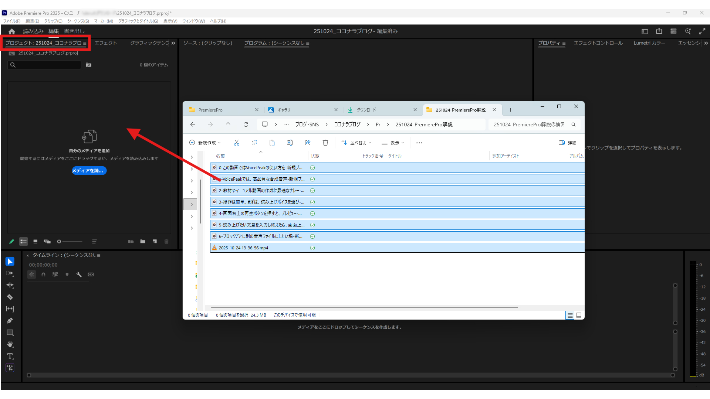
Task: Open the 並べ替え sort dropdown
Action: (356, 143)
